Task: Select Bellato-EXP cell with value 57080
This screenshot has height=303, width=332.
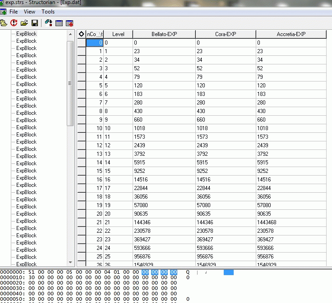Action: pos(164,205)
